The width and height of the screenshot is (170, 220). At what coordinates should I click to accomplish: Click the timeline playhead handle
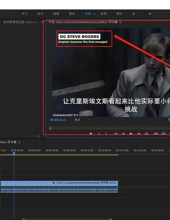point(14,153)
